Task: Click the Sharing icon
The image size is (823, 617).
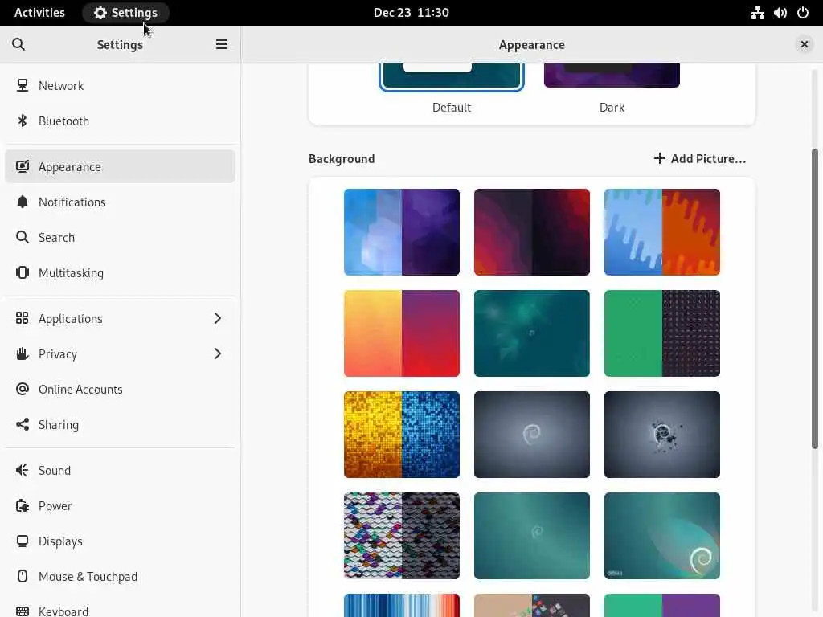Action: (x=22, y=424)
